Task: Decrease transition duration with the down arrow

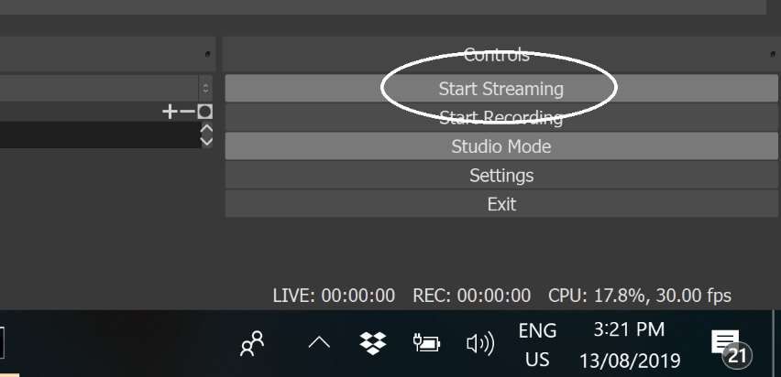Action: tap(206, 141)
